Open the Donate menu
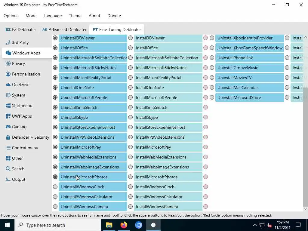 coord(114,16)
